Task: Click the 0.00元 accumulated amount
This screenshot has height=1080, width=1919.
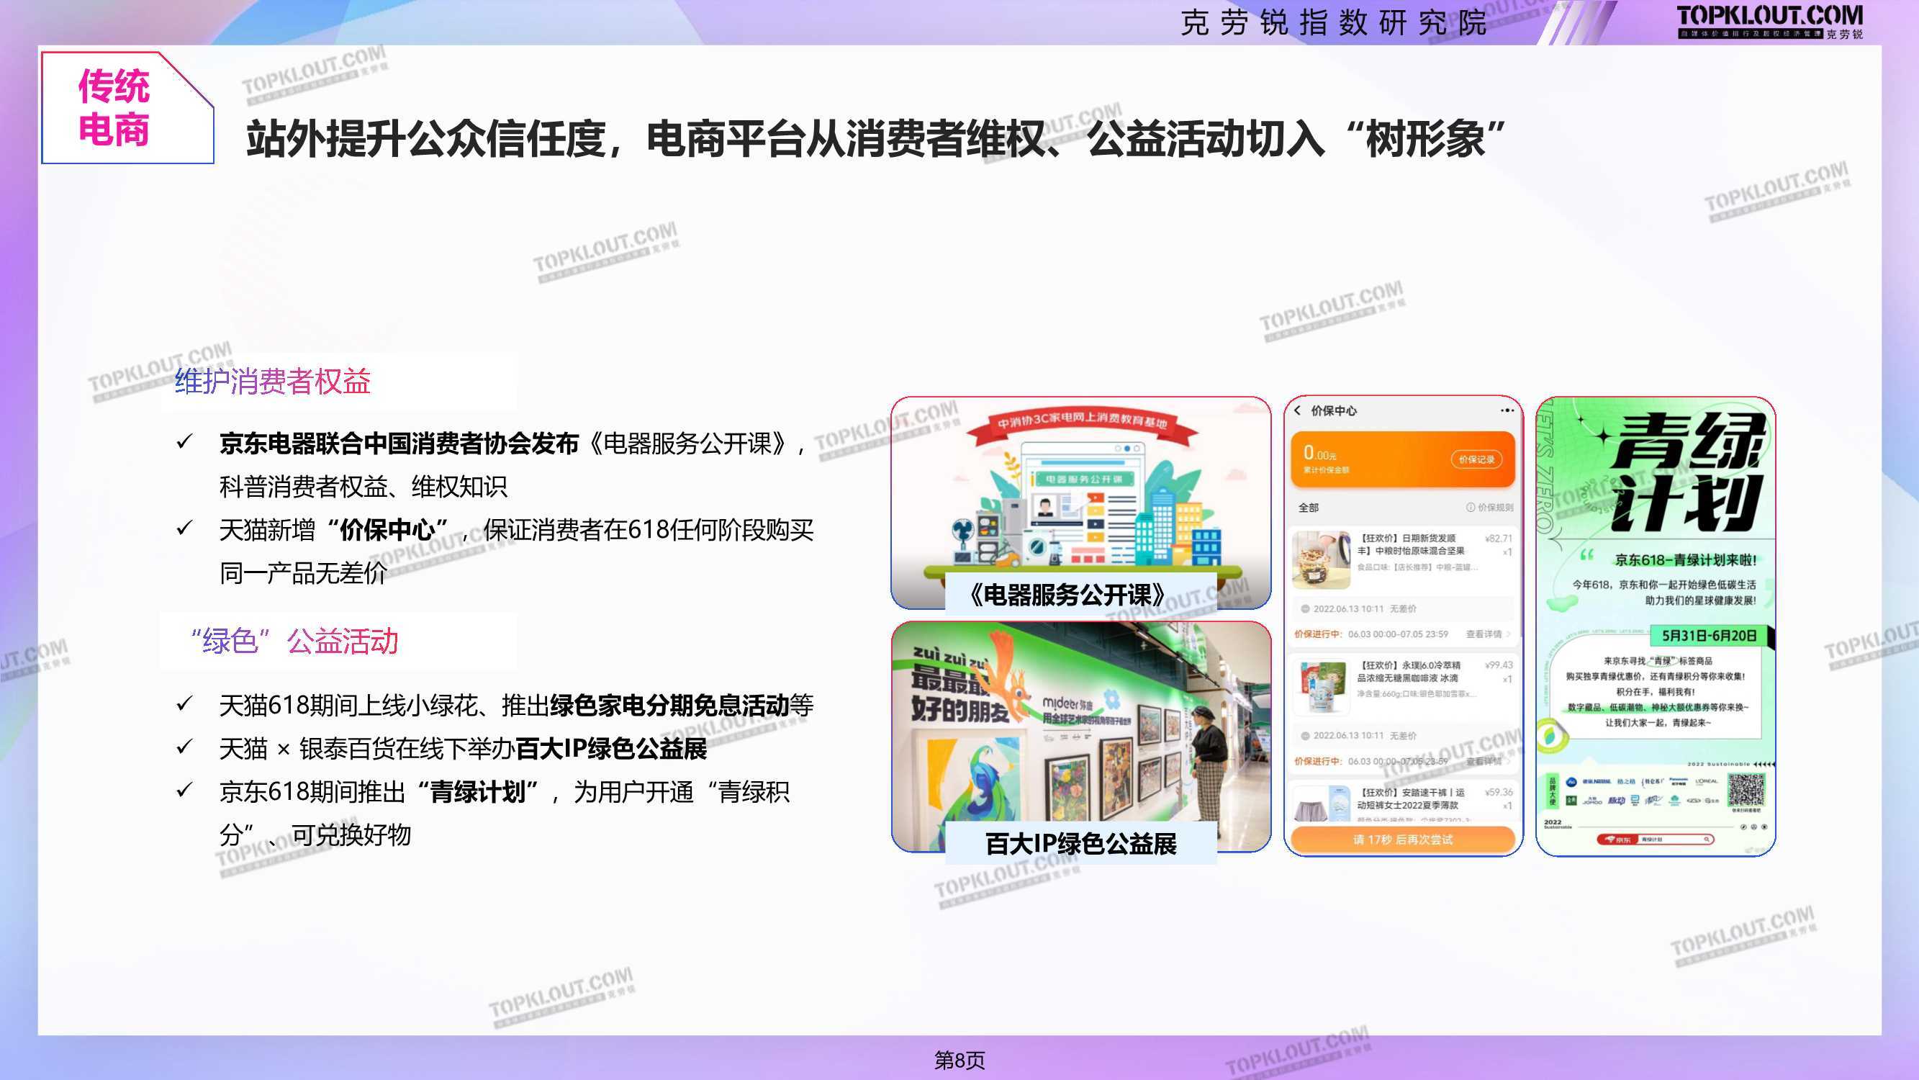Action: click(1319, 452)
